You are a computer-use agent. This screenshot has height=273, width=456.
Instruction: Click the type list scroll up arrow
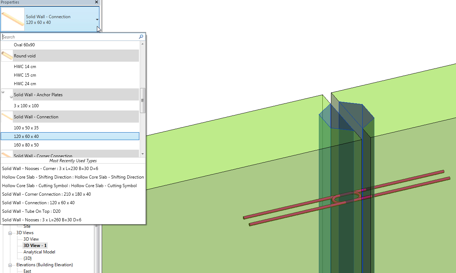pyautogui.click(x=142, y=44)
